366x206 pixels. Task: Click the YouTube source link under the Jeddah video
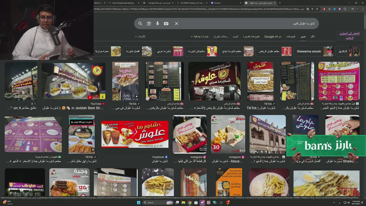pyautogui.click(x=98, y=104)
